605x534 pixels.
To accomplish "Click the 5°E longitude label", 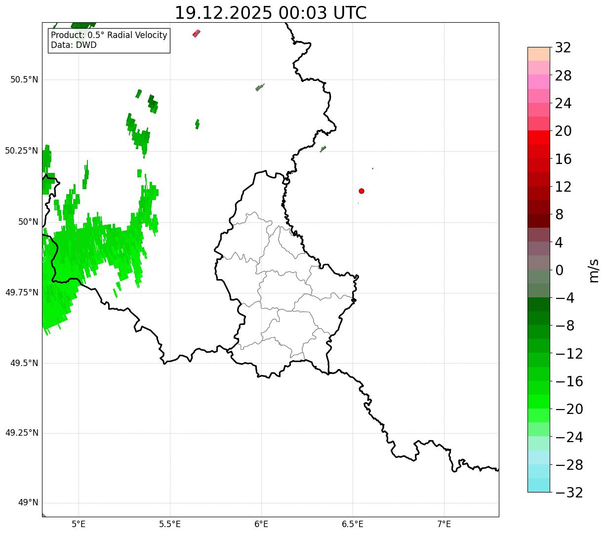I will [79, 524].
